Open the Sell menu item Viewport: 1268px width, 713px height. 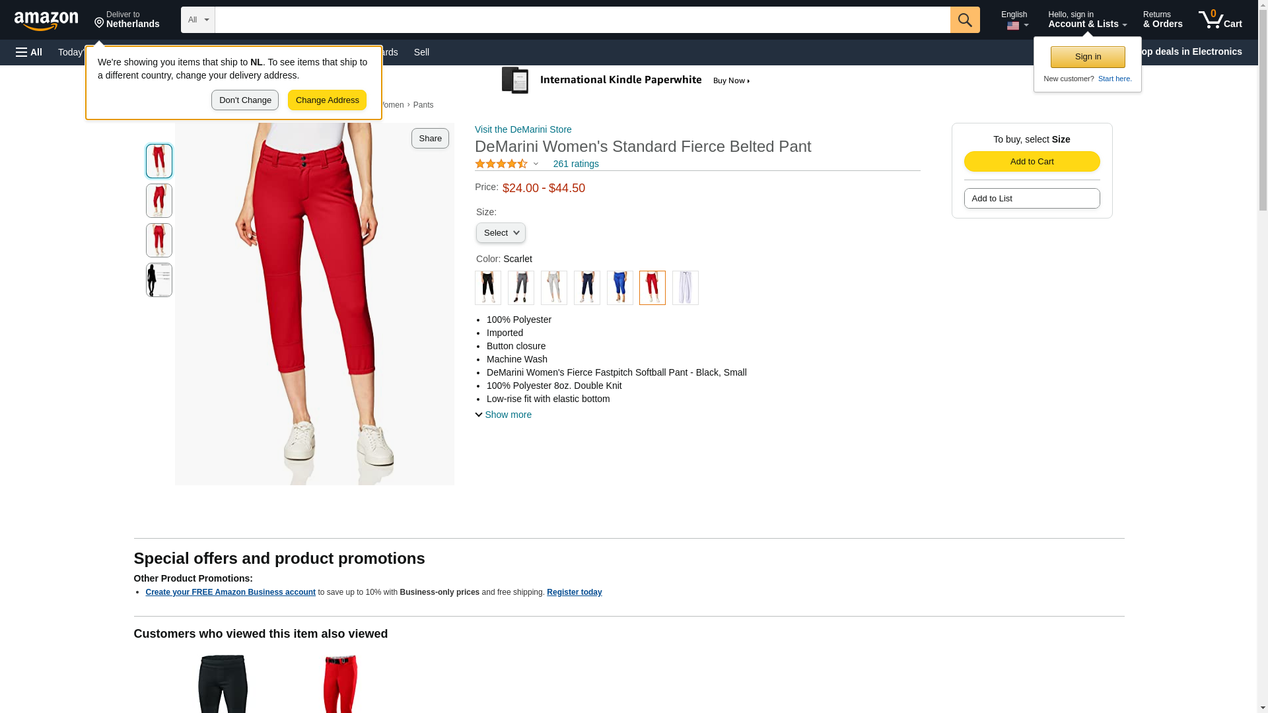pos(421,52)
